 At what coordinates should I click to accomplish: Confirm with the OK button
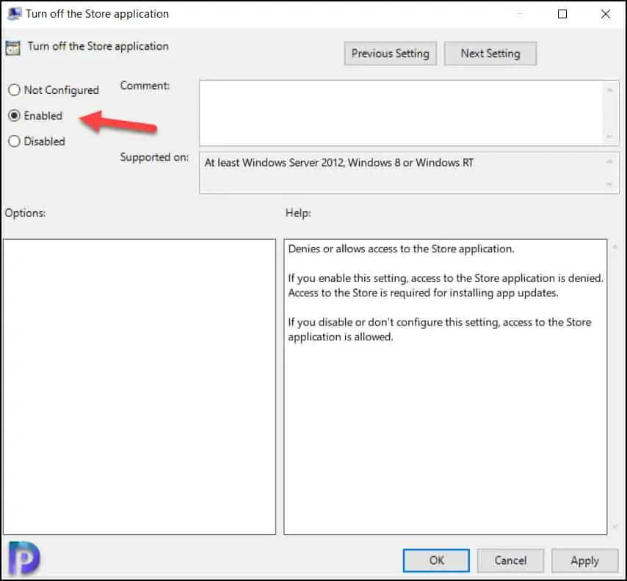(436, 560)
